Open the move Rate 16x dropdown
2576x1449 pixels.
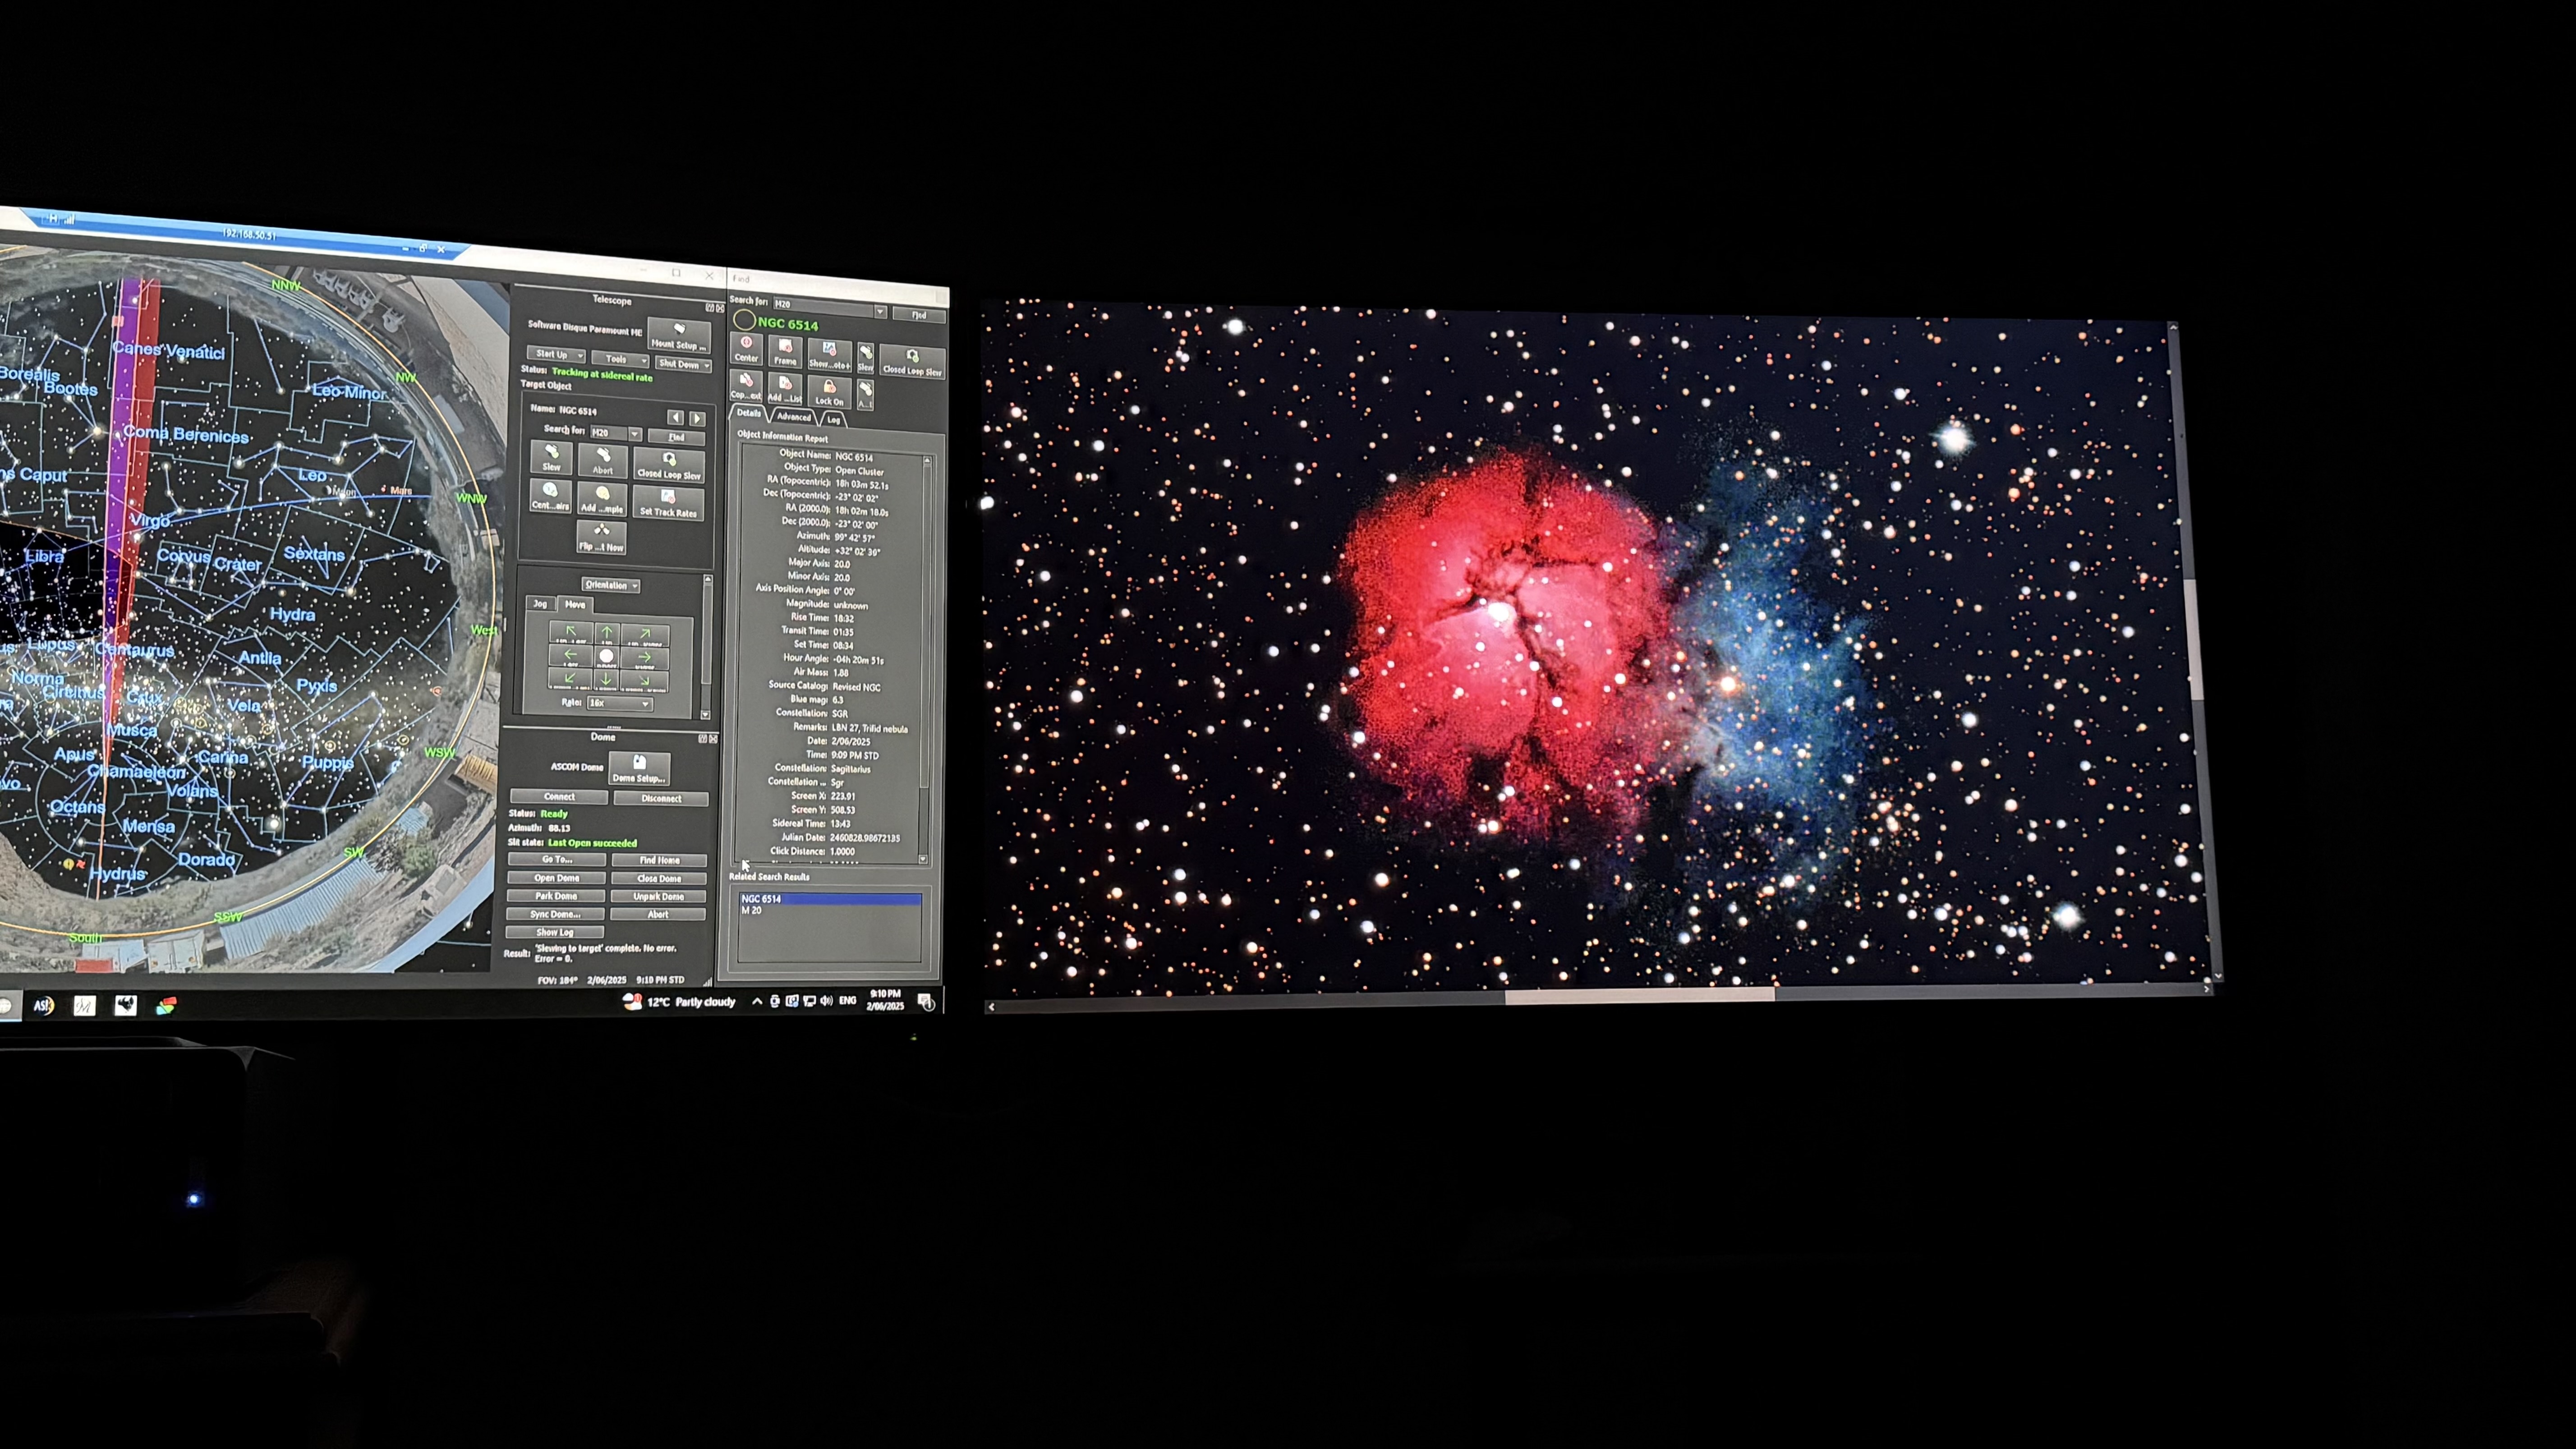pos(620,703)
